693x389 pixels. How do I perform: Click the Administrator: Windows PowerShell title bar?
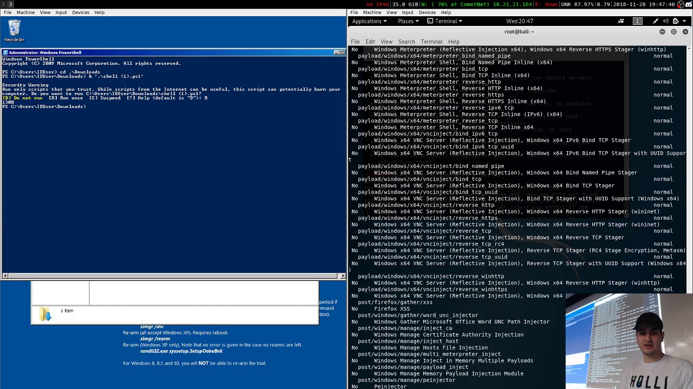click(x=173, y=52)
